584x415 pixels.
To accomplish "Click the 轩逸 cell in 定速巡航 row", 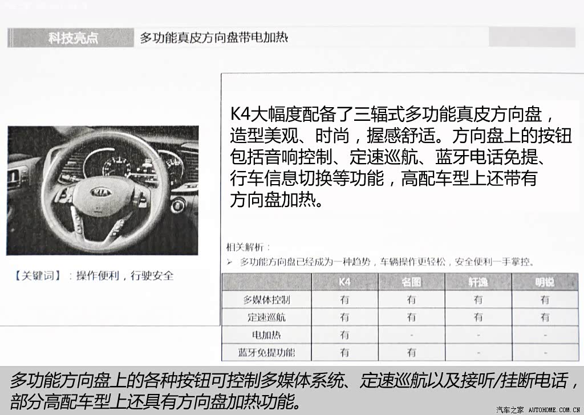I will 478,317.
